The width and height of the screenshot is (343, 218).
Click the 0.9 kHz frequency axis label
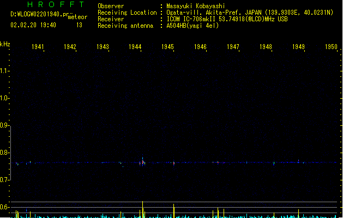pyautogui.click(x=4, y=125)
